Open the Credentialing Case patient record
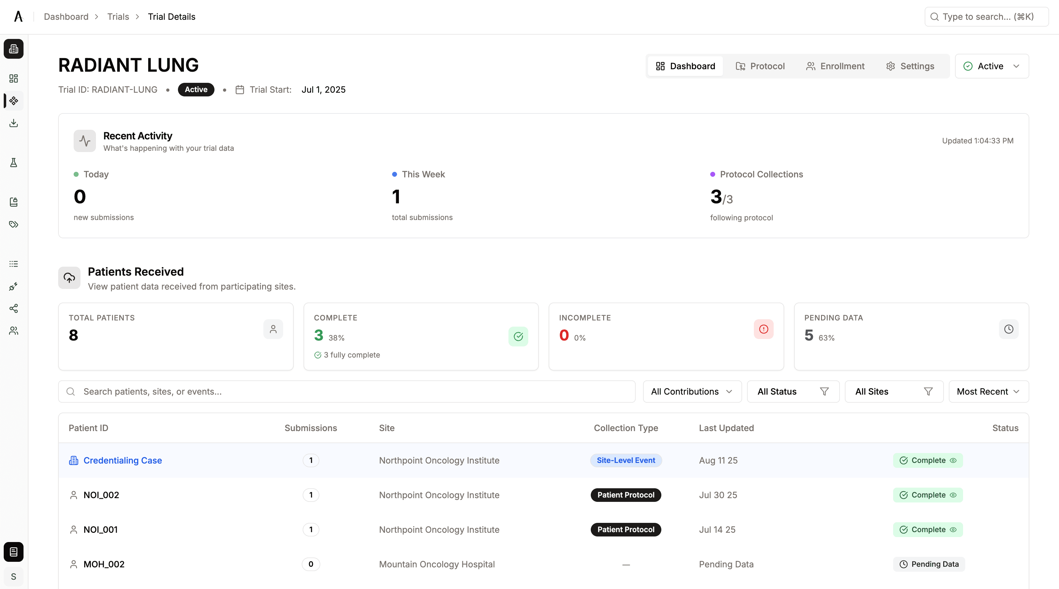This screenshot has width=1059, height=589. pos(123,460)
